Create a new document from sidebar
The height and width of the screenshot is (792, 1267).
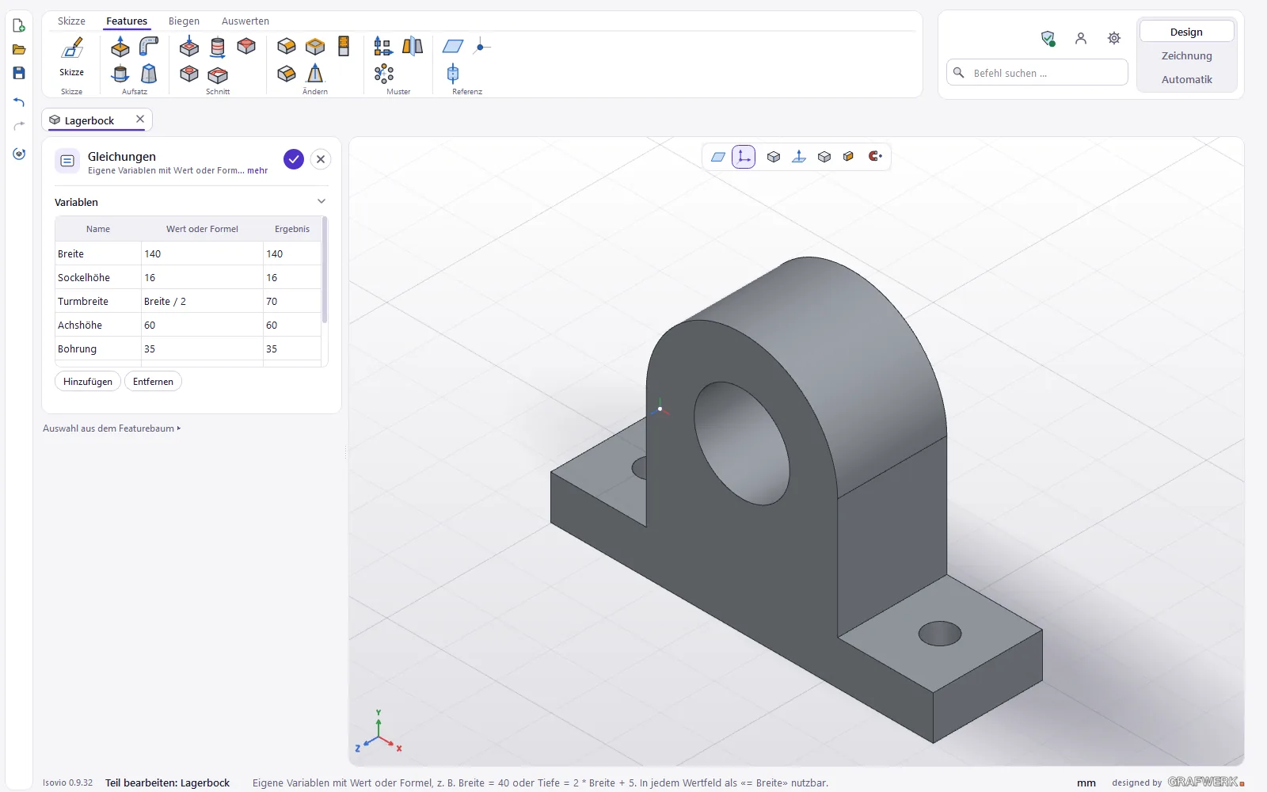tap(19, 25)
